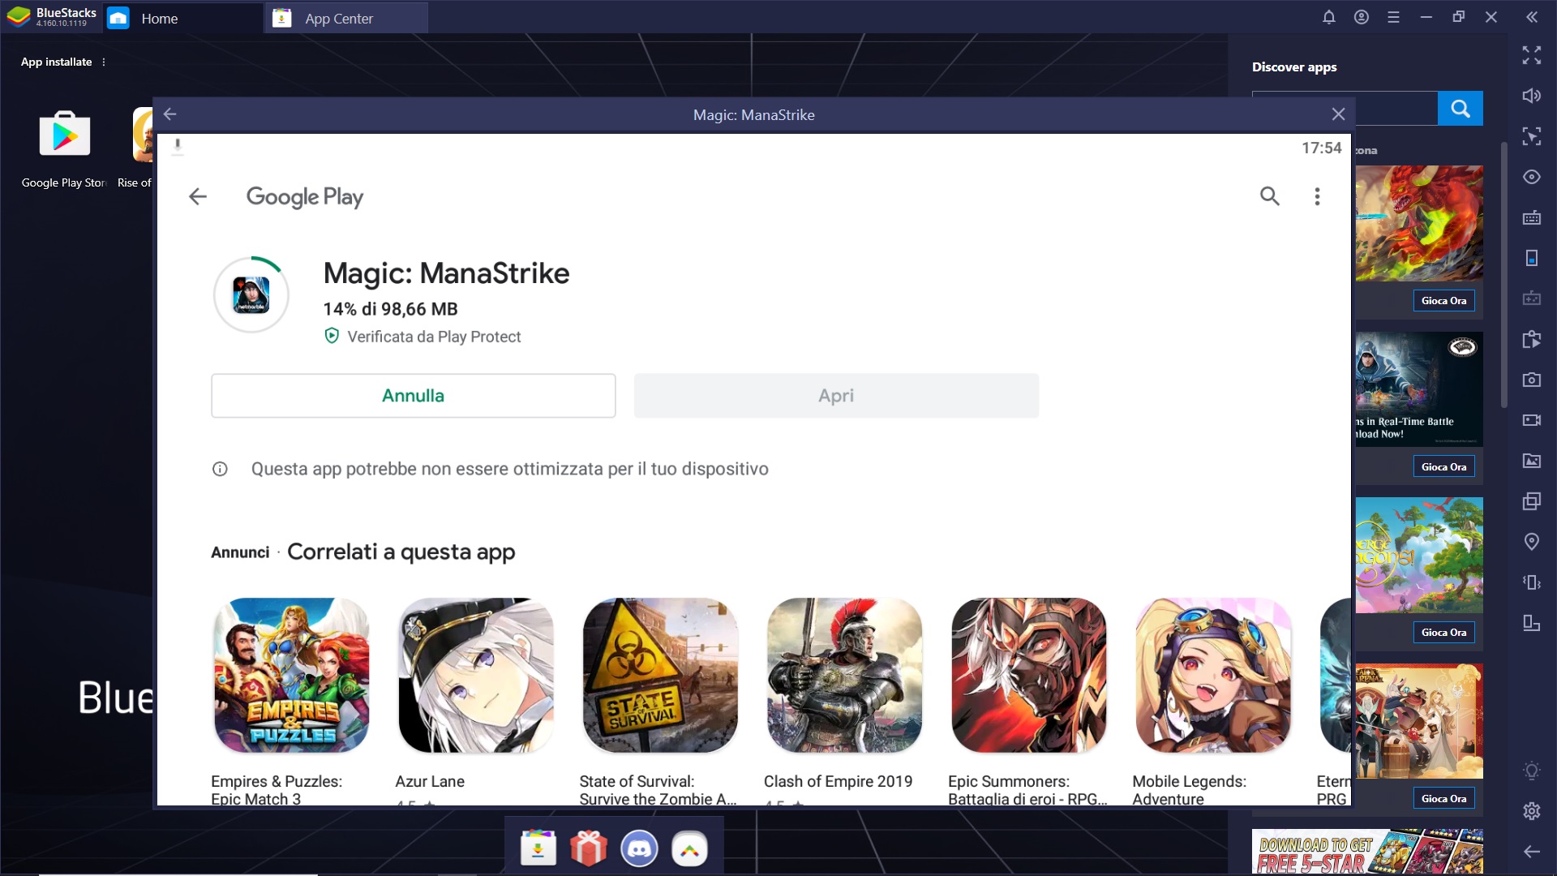Click Gioca Ora under Merge Dragons game

point(1443,633)
